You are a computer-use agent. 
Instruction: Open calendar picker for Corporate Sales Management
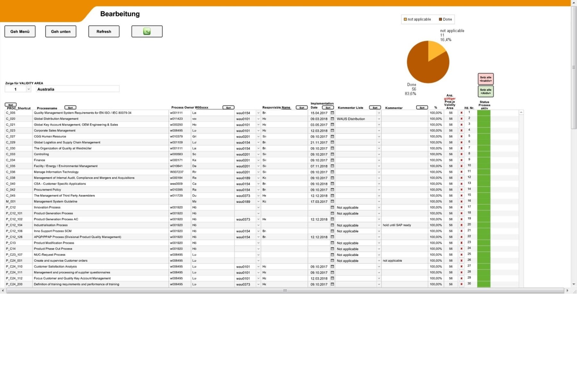point(332,131)
